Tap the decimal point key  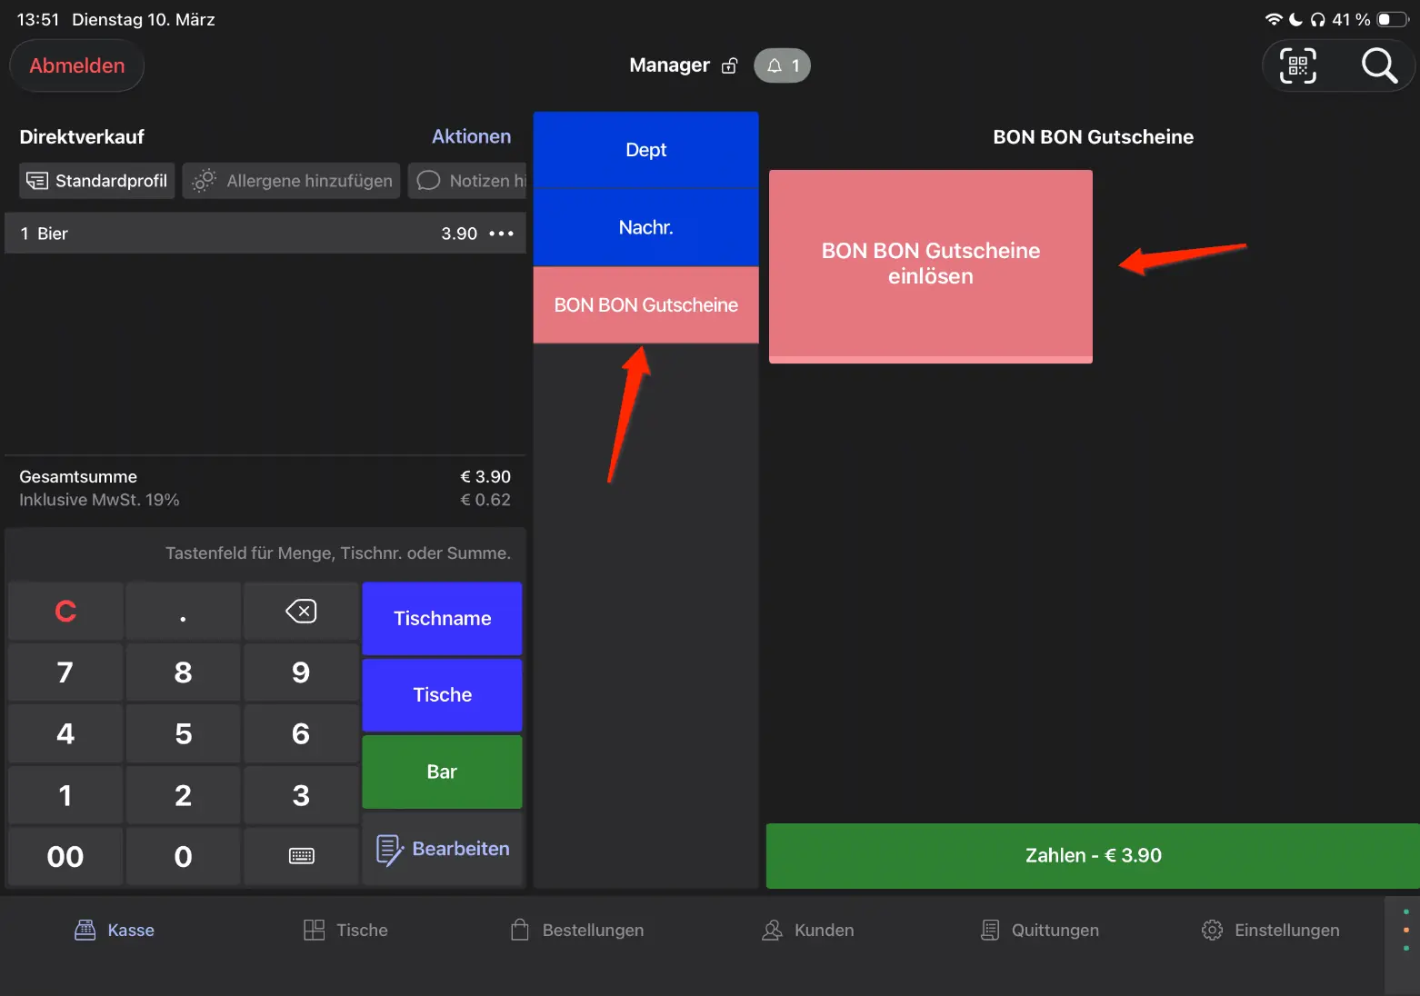click(x=183, y=611)
